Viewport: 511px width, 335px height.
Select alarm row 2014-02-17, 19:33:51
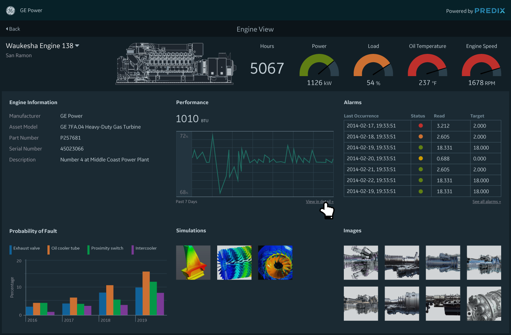(422, 126)
